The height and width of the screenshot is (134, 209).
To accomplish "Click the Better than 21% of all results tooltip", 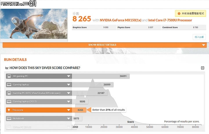I will pyautogui.click(x=109, y=110).
